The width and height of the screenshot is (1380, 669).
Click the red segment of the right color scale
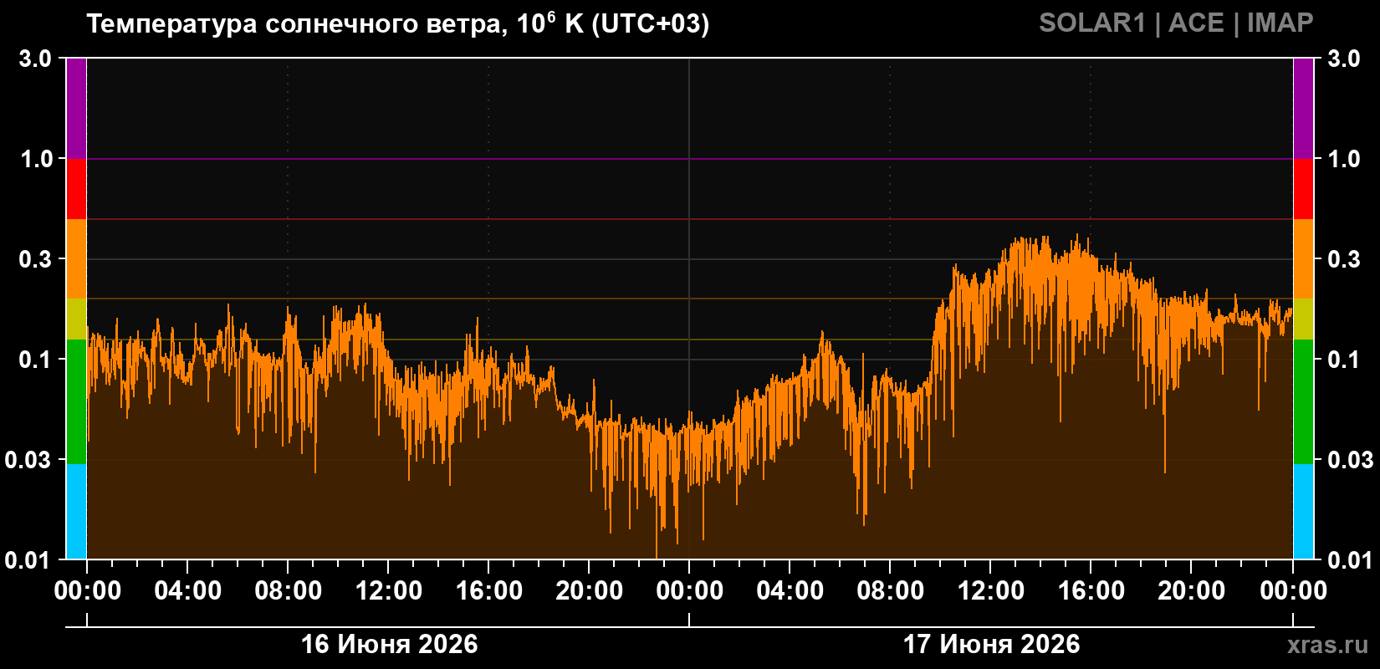click(1304, 189)
